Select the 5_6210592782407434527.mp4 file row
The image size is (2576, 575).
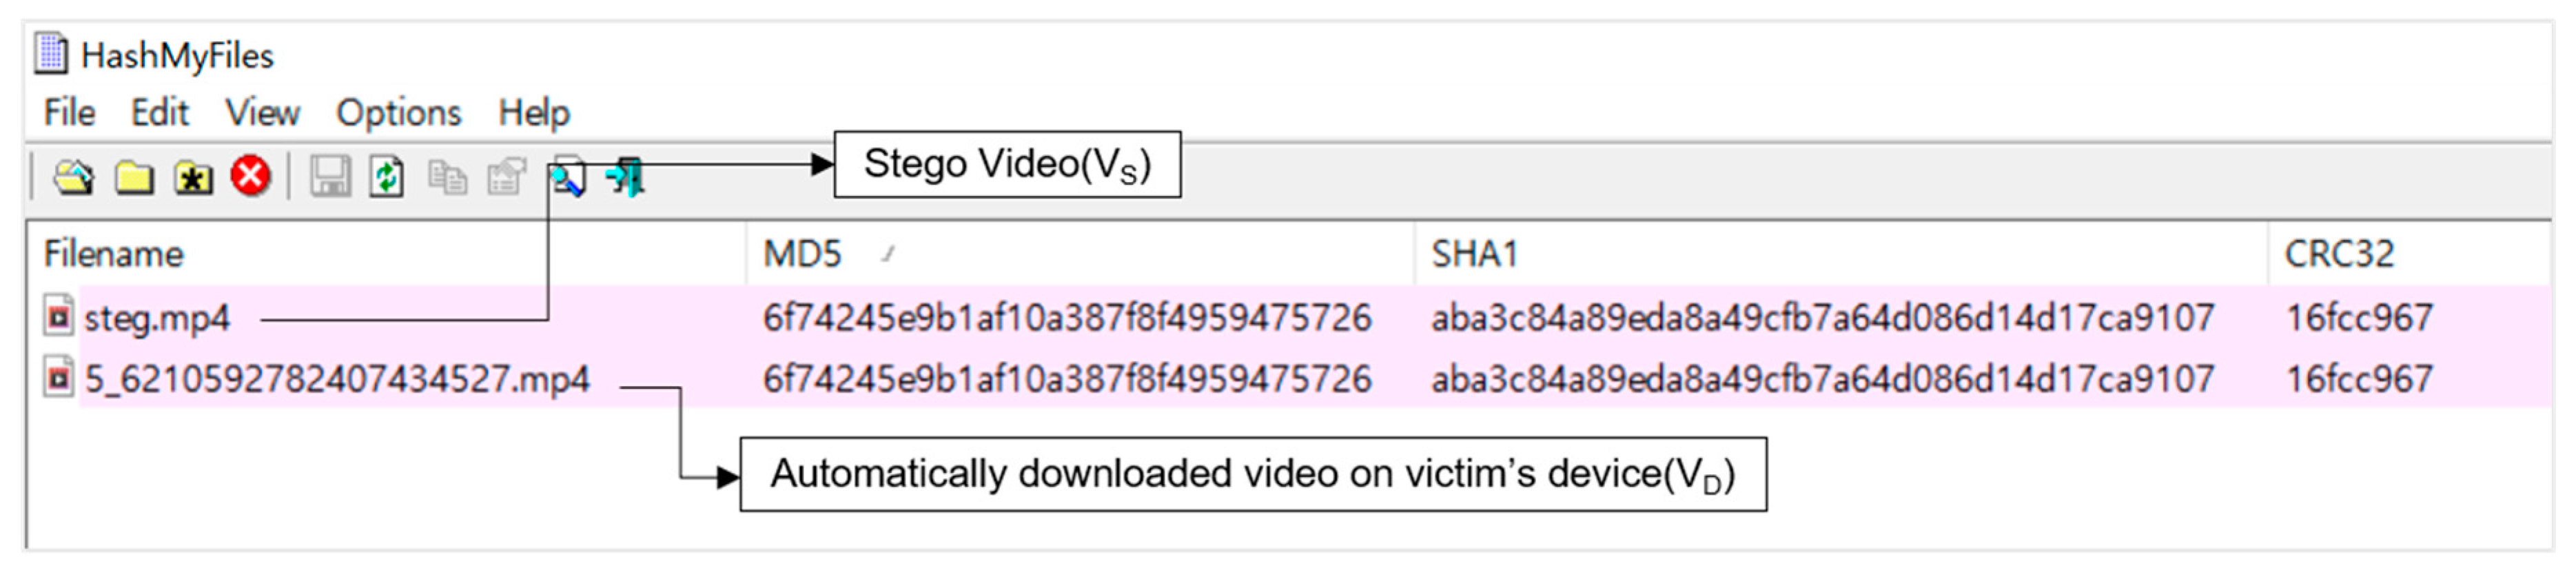(x=336, y=380)
